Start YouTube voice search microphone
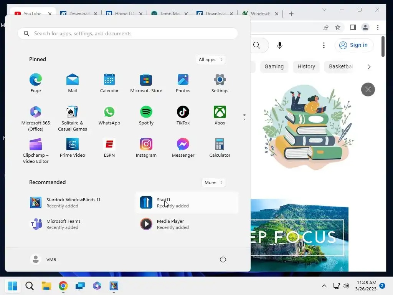This screenshot has width=393, height=295. click(x=280, y=45)
